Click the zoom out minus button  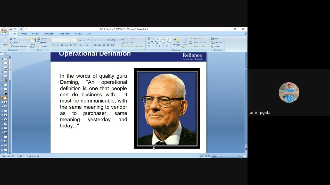[219, 156]
